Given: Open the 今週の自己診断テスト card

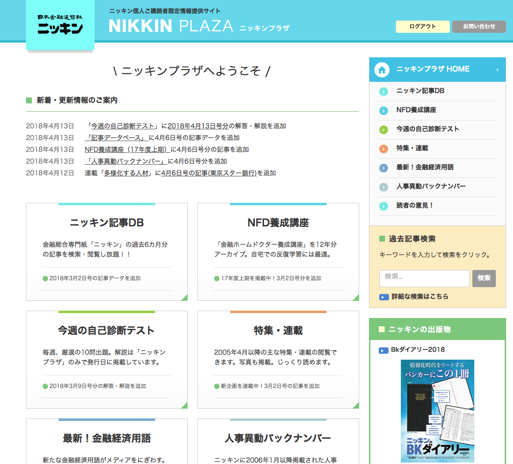Looking at the screenshot, I should pos(107,359).
